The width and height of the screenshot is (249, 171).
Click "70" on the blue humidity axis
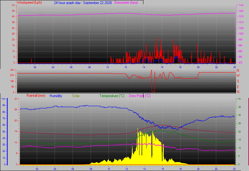point(4,118)
